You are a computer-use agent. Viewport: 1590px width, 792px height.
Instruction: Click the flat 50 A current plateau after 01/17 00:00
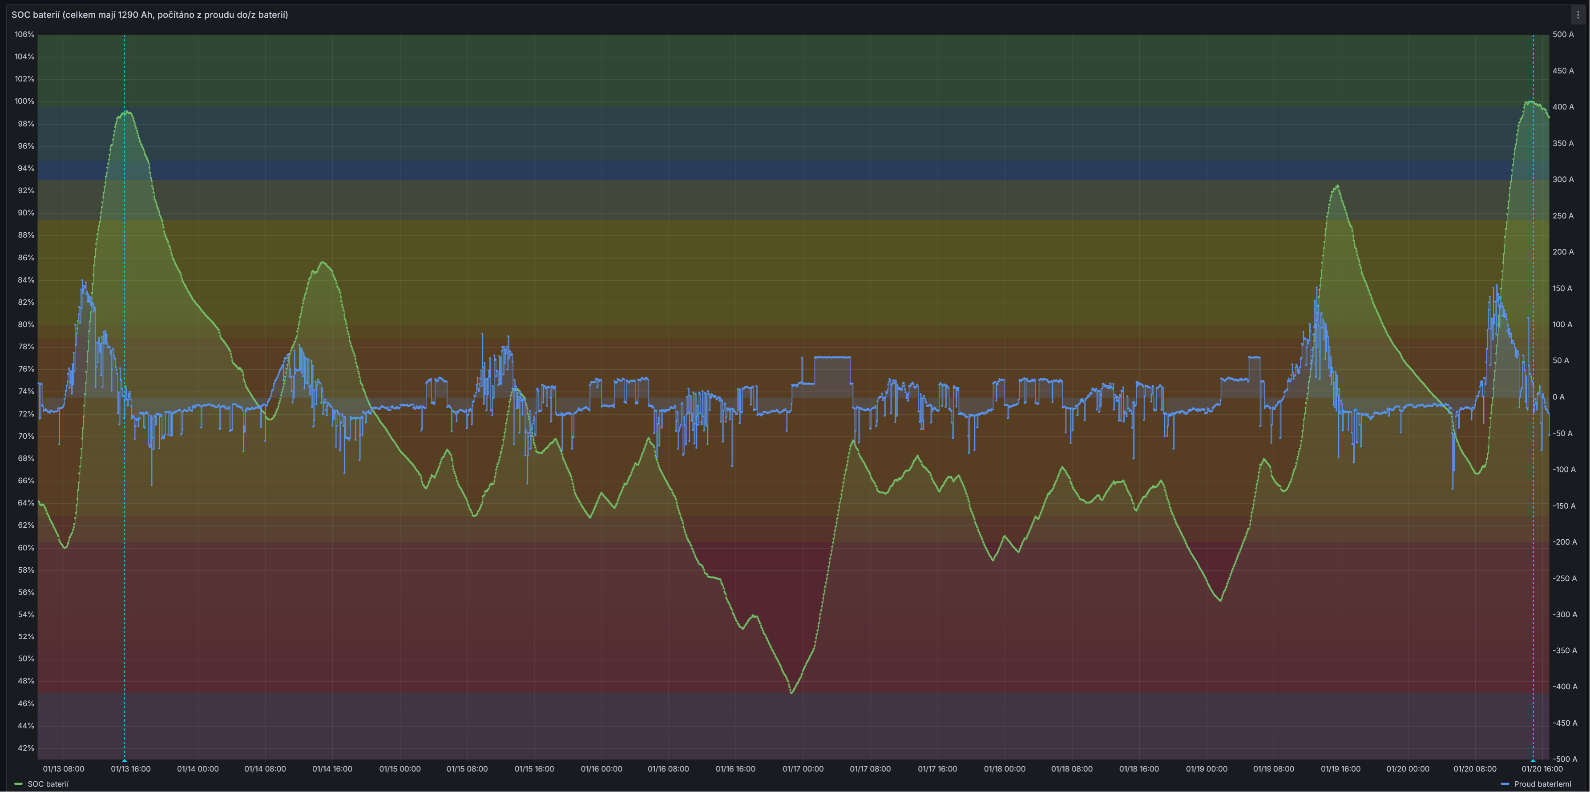click(832, 357)
